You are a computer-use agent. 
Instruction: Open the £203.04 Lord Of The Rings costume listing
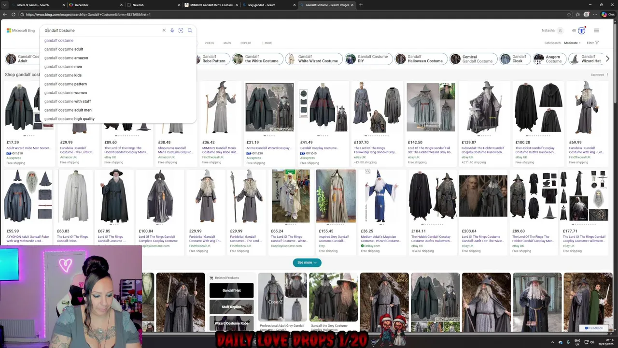click(x=483, y=212)
